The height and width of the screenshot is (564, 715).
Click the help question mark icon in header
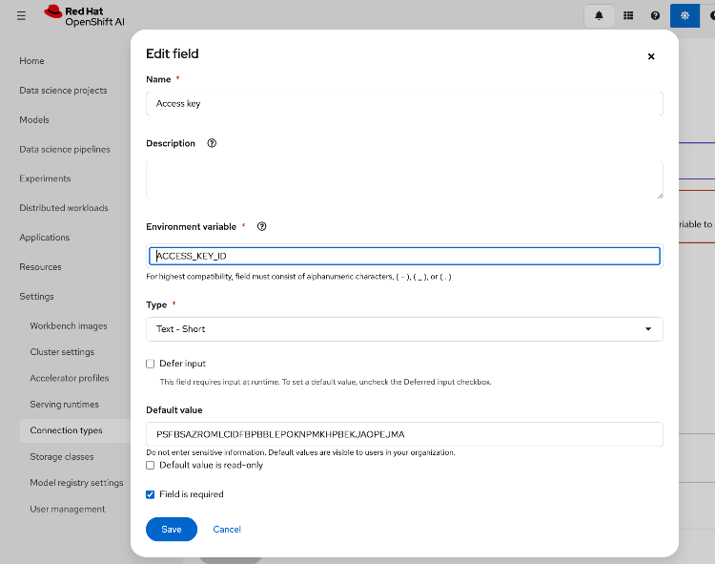click(x=655, y=15)
